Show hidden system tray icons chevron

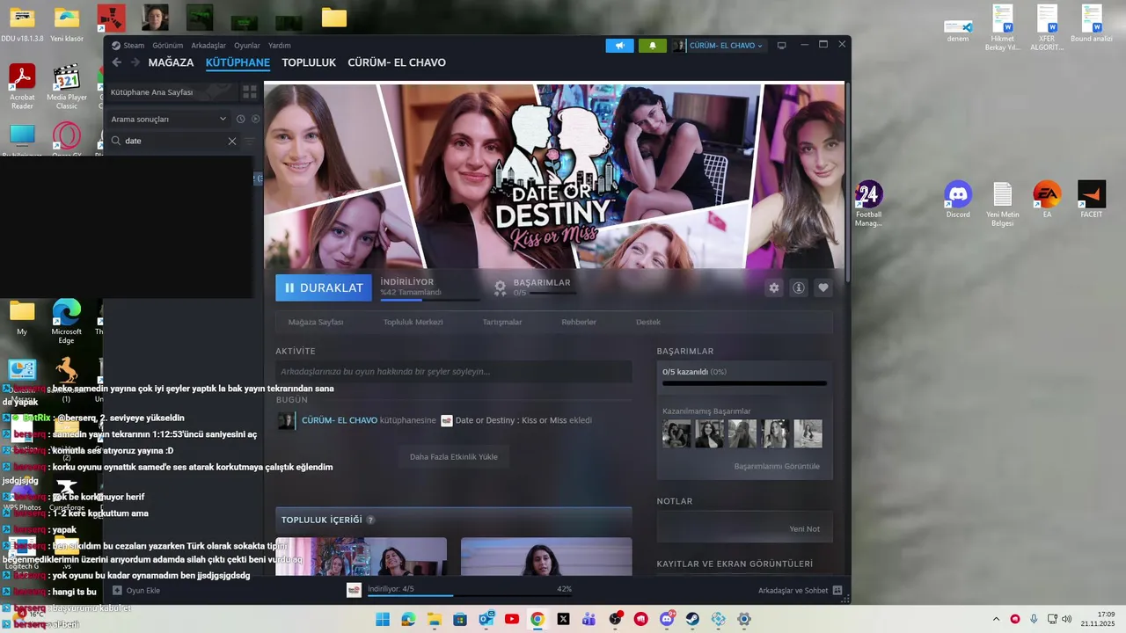pos(996,619)
